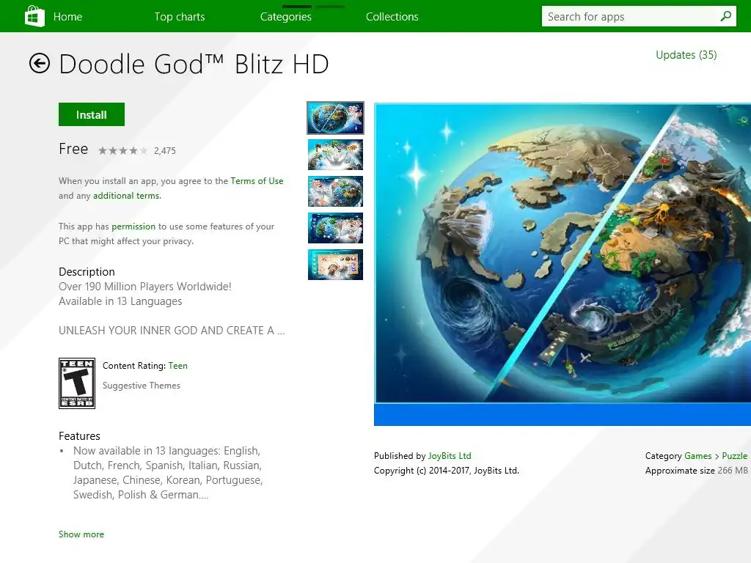Click the star rating next to Free
The height and width of the screenshot is (563, 751).
pos(122,151)
